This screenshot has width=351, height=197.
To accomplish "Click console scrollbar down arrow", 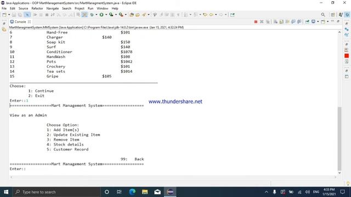I will click(339, 173).
